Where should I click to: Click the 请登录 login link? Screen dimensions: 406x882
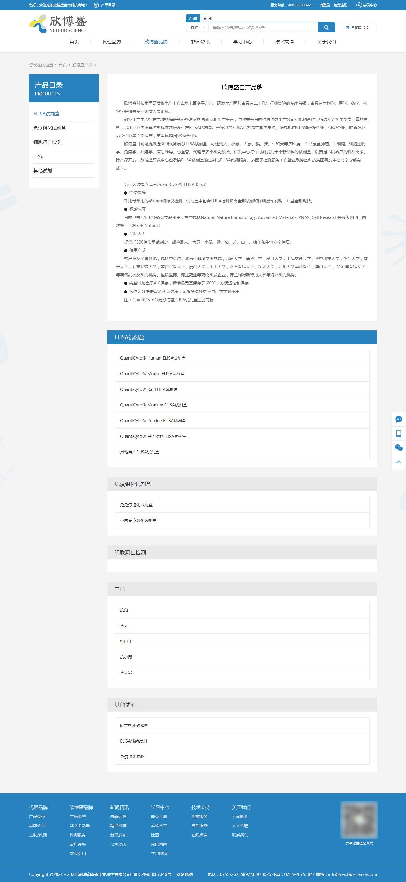click(325, 5)
